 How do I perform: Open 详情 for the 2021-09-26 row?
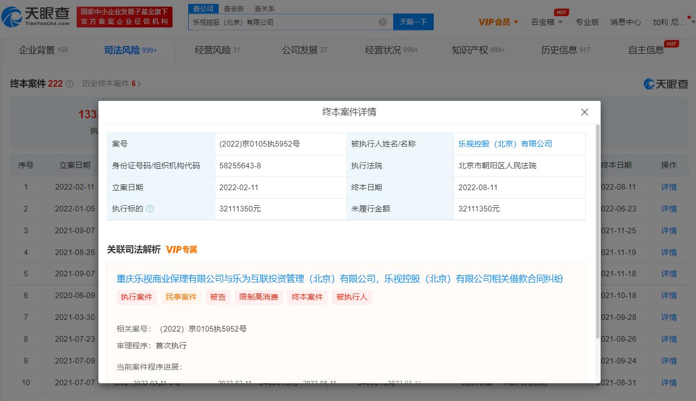pyautogui.click(x=669, y=339)
